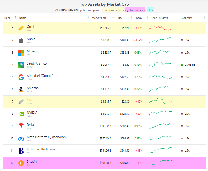Click the Meta infinity logo icon
Screen dimensions: 208x171
[21, 138]
